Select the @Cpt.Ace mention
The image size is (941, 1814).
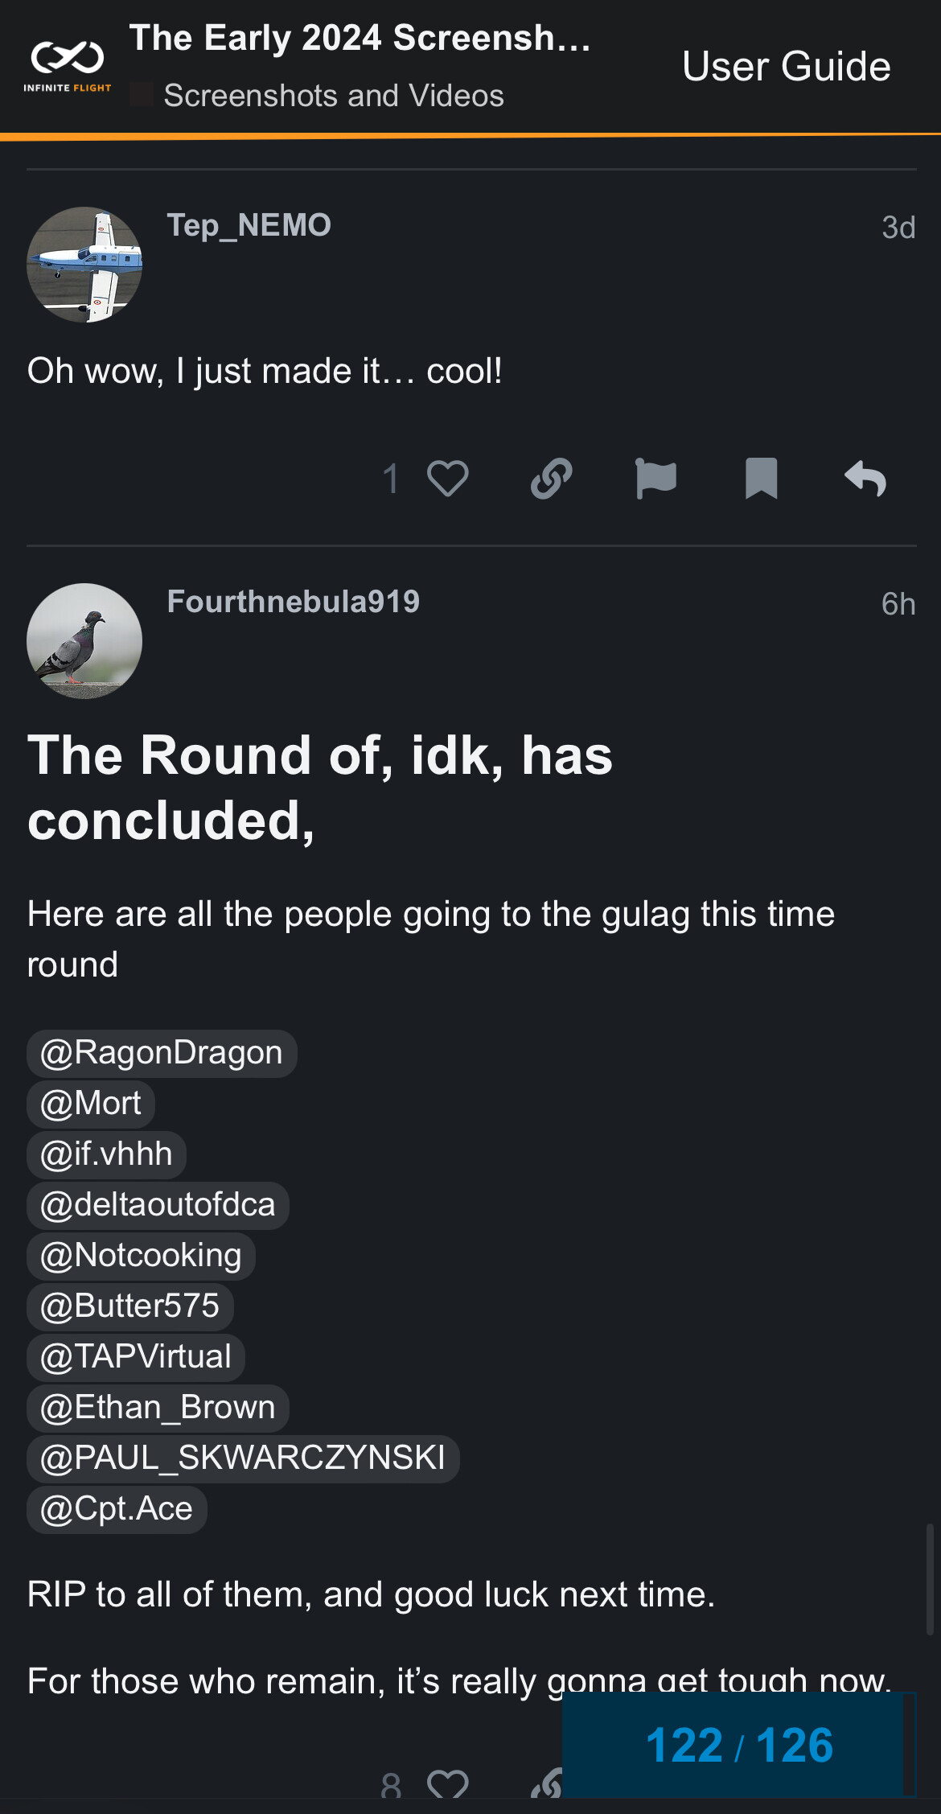click(117, 1509)
